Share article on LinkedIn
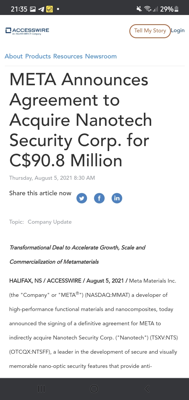Viewport: 189px width, 400px height. tap(117, 198)
